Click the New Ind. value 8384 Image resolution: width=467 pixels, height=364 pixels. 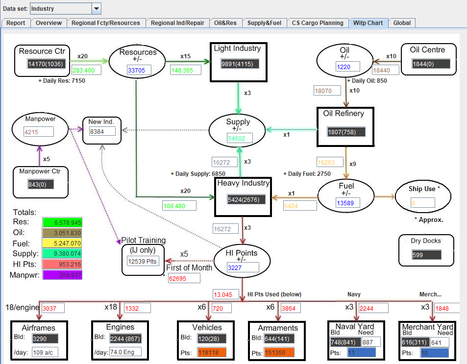tap(102, 131)
